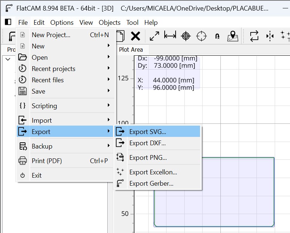Screen dimensions: 290x233
Task: Toggle the snap magnet icon in toolbar
Action: pyautogui.click(x=217, y=36)
